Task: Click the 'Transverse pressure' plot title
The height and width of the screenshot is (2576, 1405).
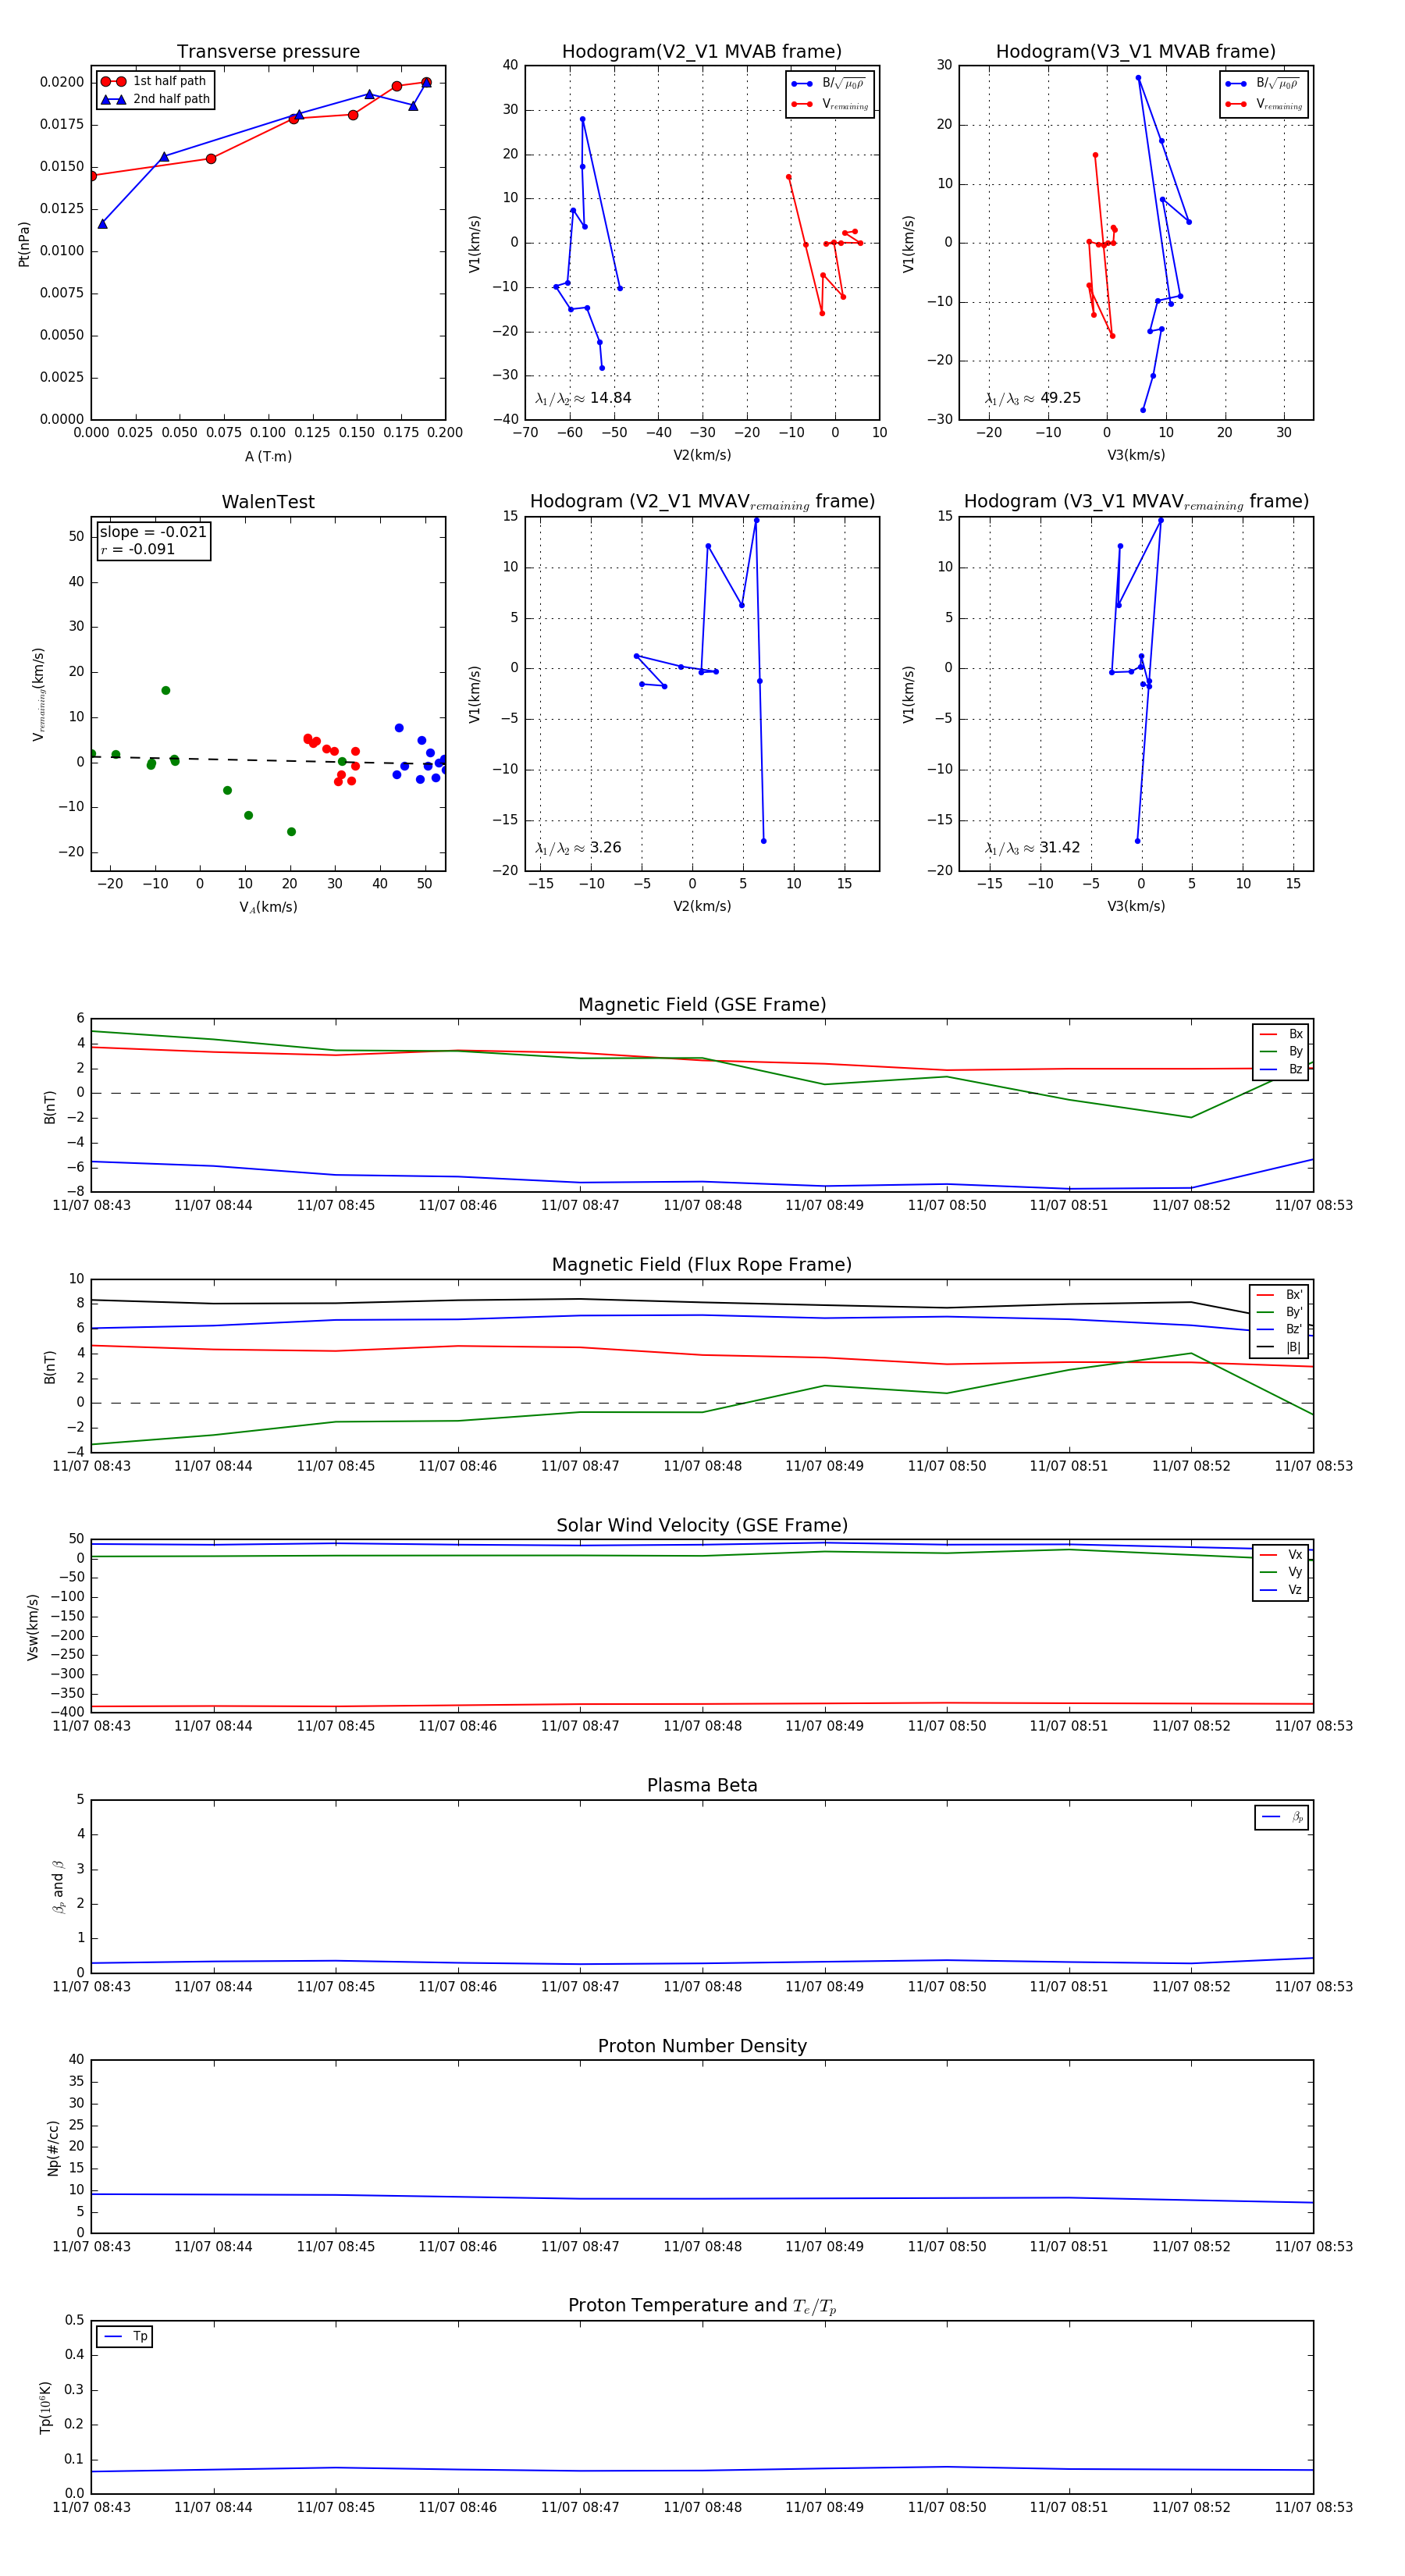Action: [268, 52]
